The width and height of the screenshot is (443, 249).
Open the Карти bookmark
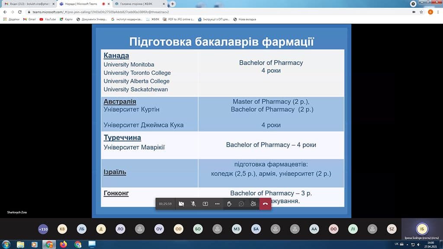tap(66, 19)
